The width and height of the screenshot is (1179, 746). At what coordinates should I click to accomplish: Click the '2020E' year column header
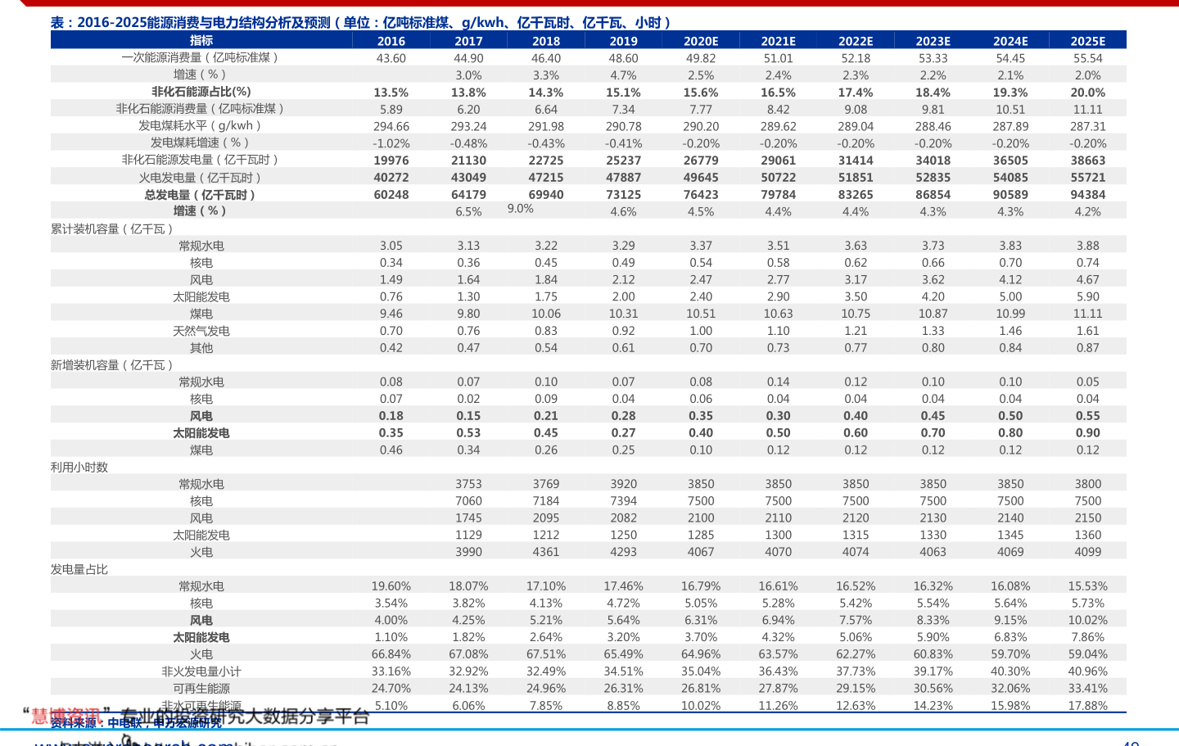pyautogui.click(x=701, y=41)
